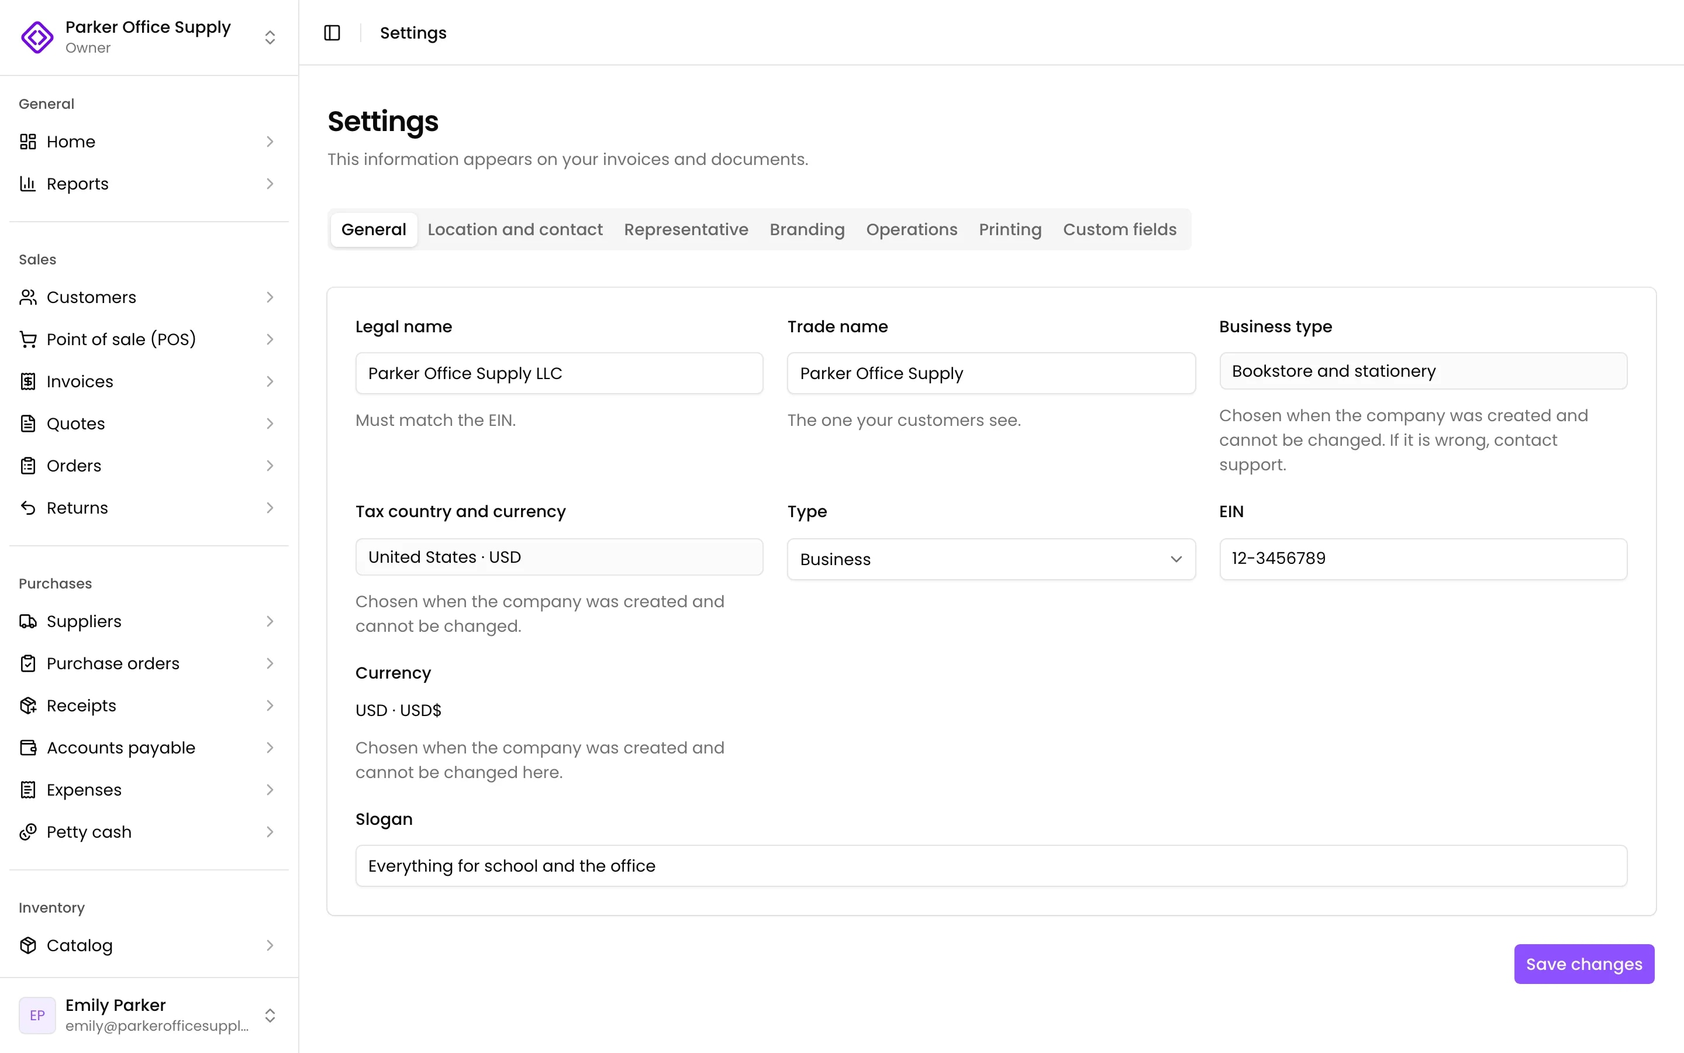The height and width of the screenshot is (1053, 1684).
Task: Click the Catalog box icon
Action: click(x=28, y=945)
